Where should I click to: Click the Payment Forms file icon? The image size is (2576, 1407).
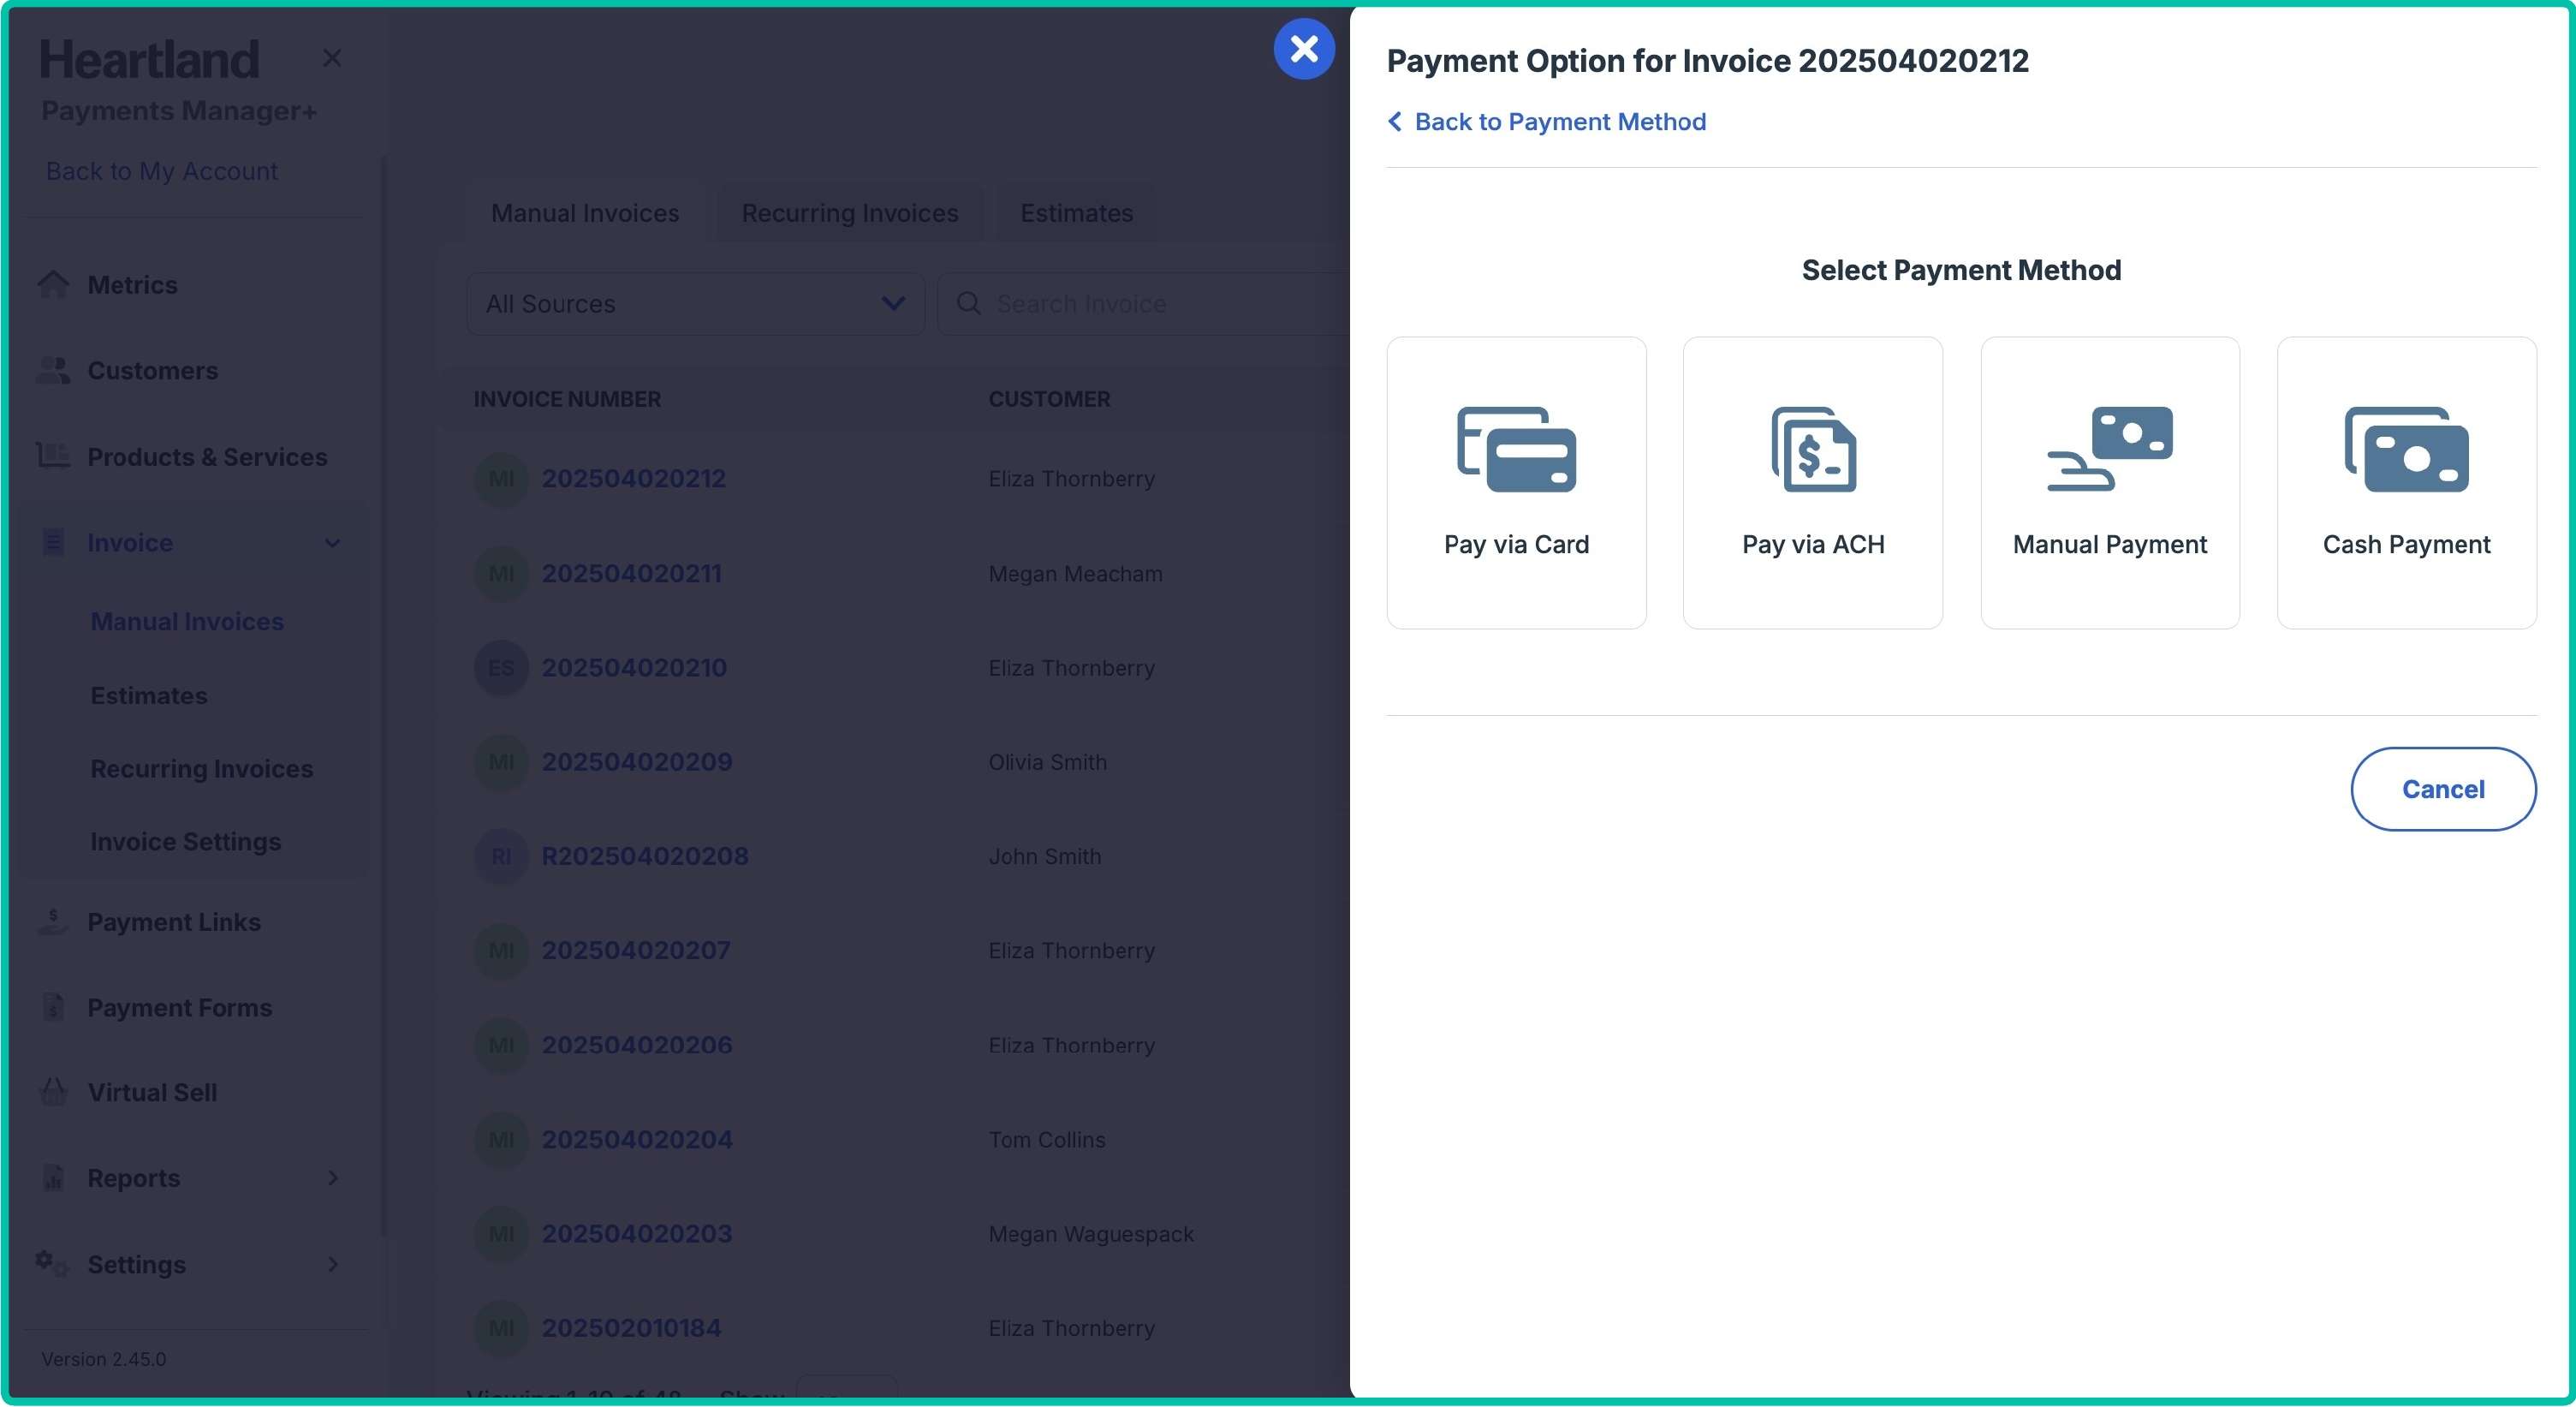coord(53,1008)
